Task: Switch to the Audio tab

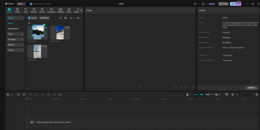Action: click(17, 10)
